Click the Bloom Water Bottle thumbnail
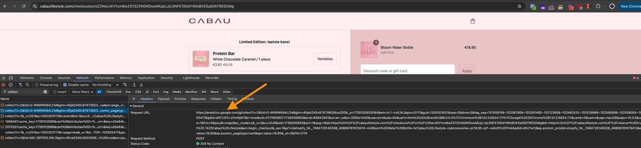This screenshot has height=148, width=641. click(x=369, y=50)
